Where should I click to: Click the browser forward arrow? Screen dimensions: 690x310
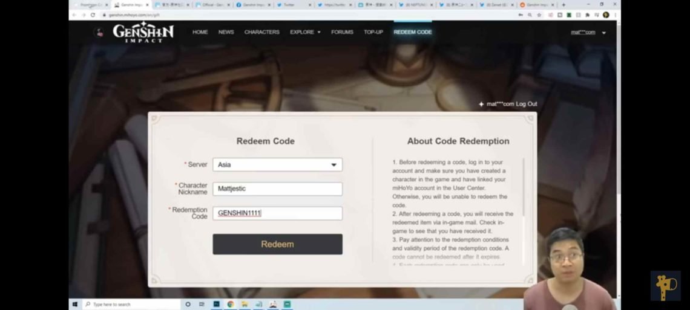83,15
